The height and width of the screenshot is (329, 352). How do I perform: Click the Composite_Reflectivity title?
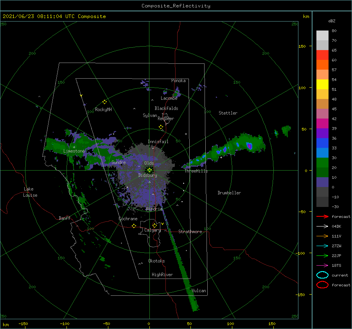click(x=176, y=6)
